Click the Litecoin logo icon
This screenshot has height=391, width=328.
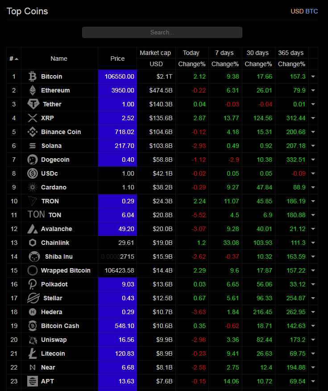(x=33, y=353)
